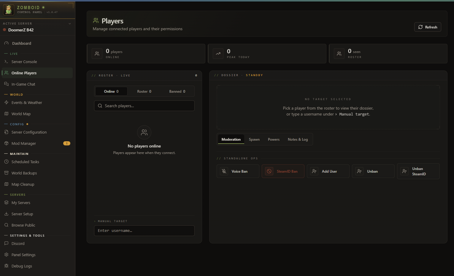Screen dimensions: 454x276
Task: Click the DoomerZ B42 server name
Action: point(21,30)
